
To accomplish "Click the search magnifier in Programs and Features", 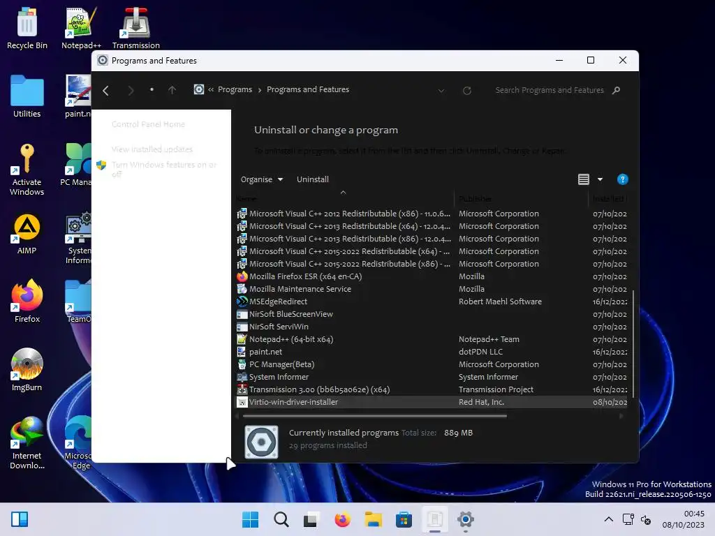I will pos(616,90).
